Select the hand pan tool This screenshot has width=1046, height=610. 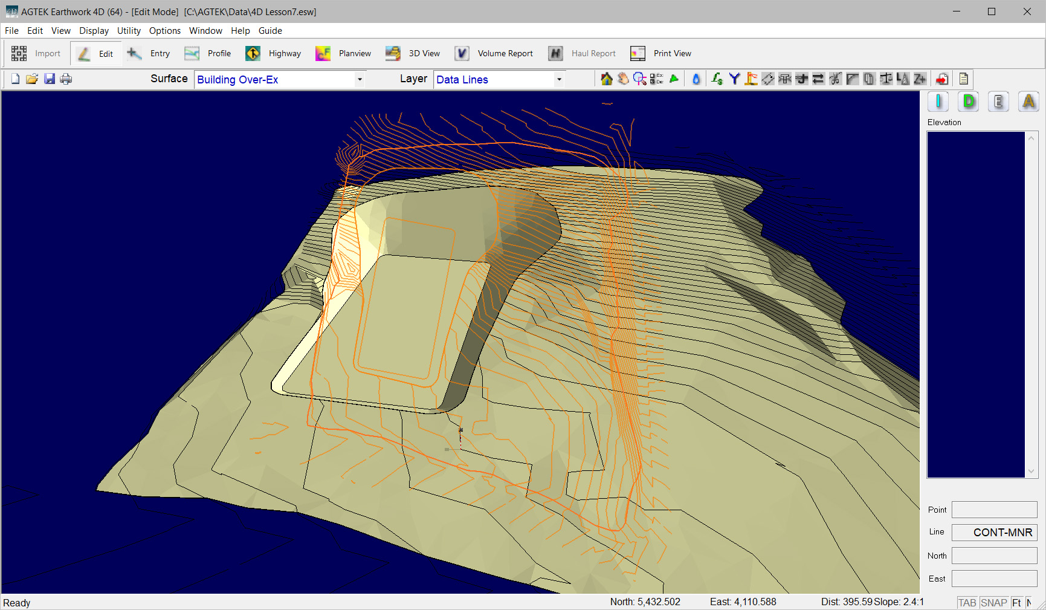pos(623,79)
